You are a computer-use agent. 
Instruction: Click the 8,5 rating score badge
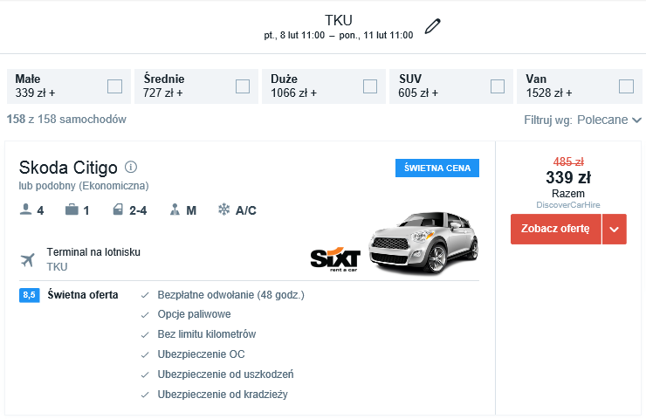tap(29, 295)
